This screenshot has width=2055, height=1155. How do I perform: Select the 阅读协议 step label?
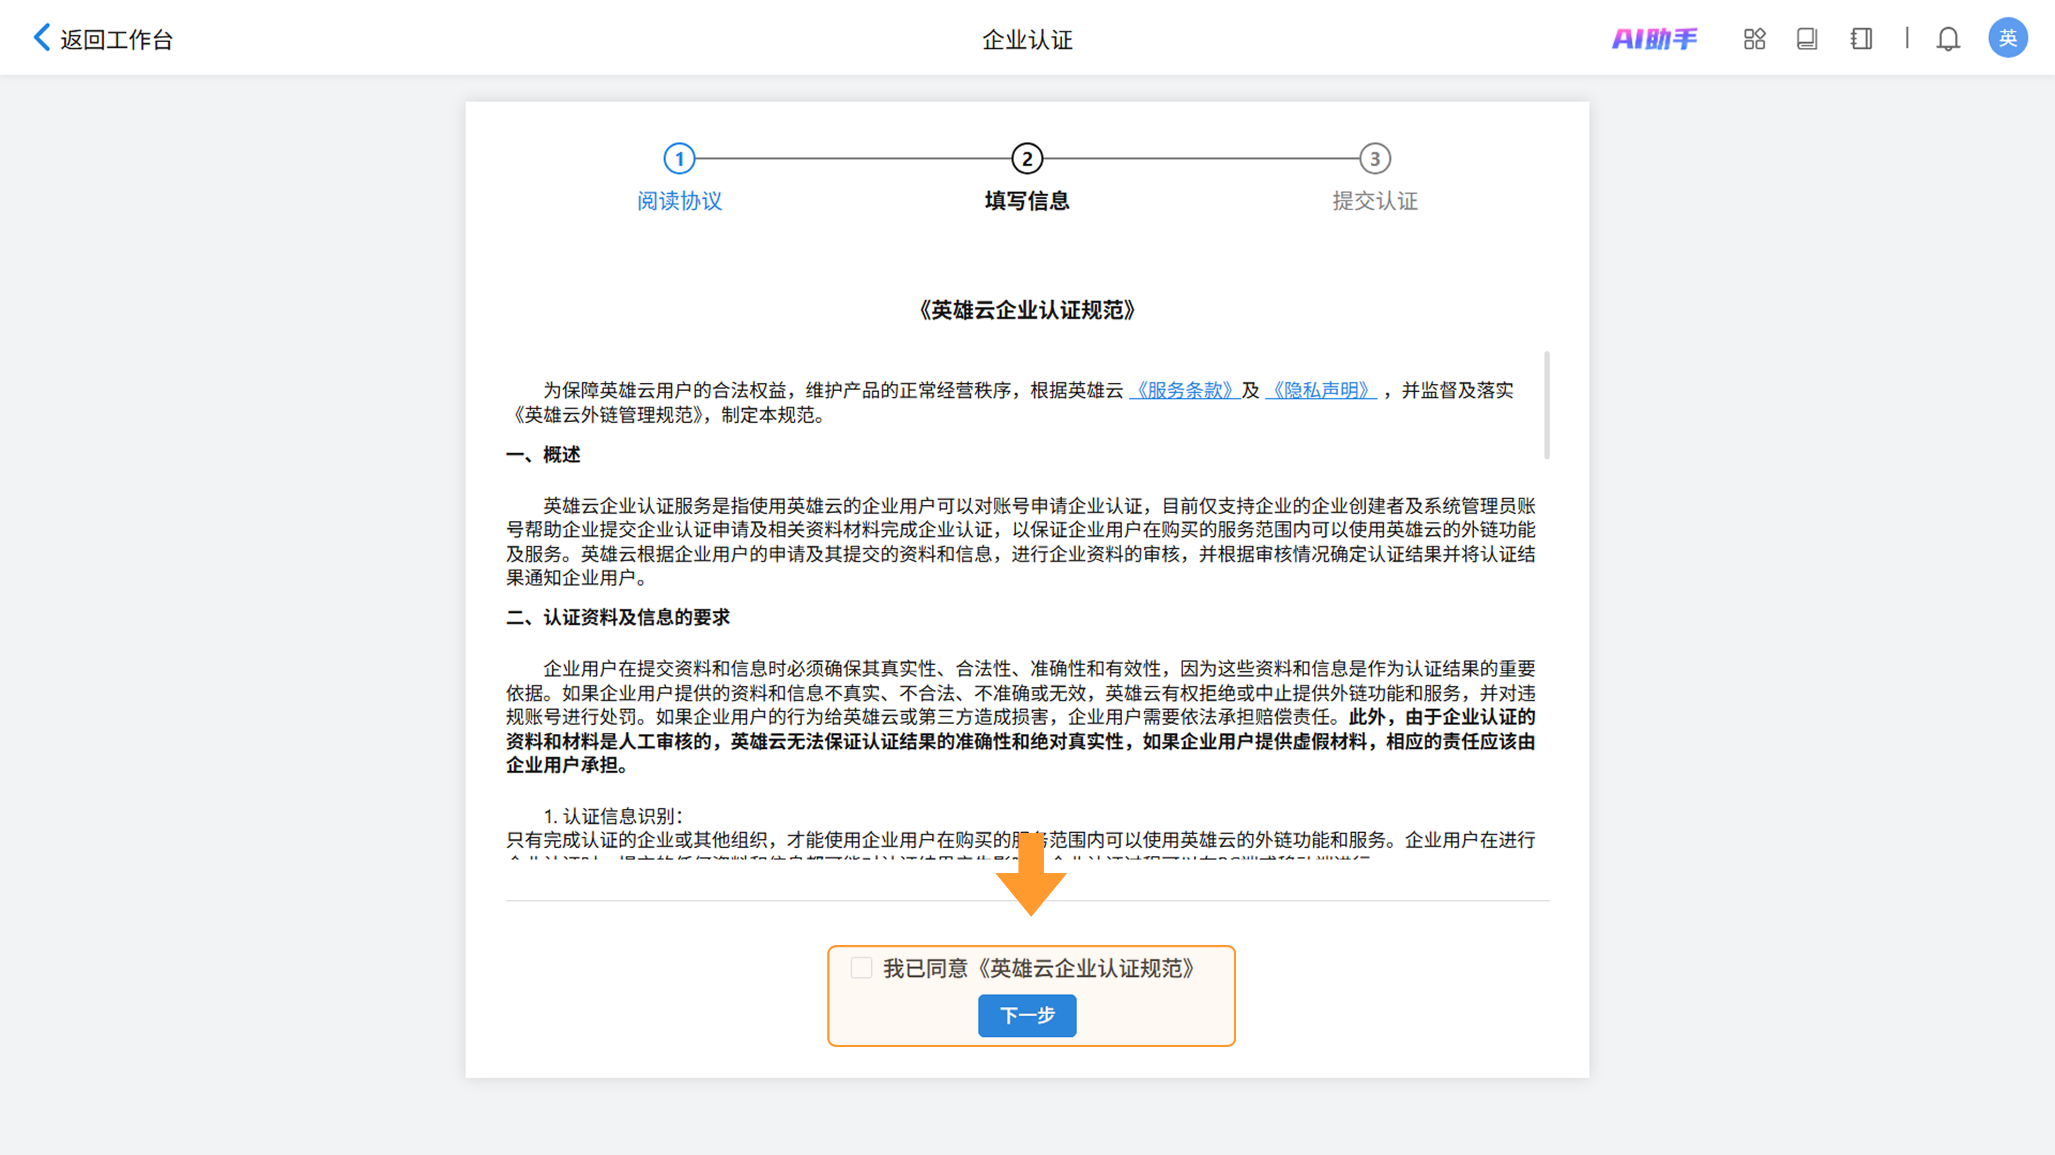point(679,201)
